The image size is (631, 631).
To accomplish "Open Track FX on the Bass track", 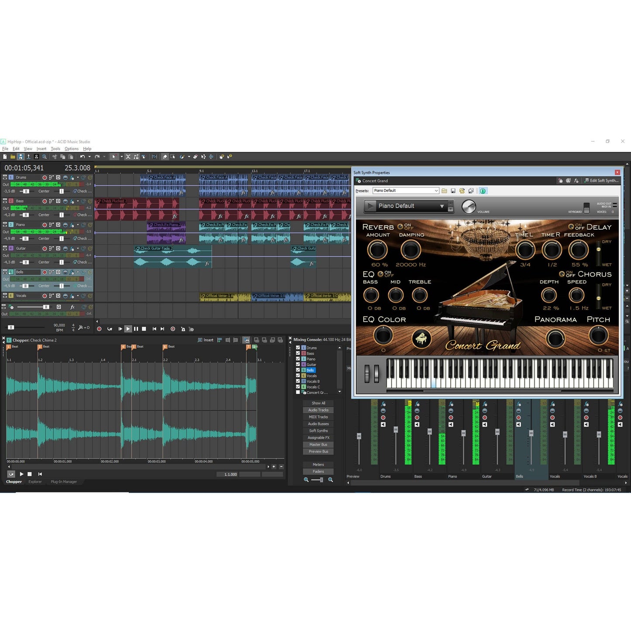I will (x=72, y=201).
